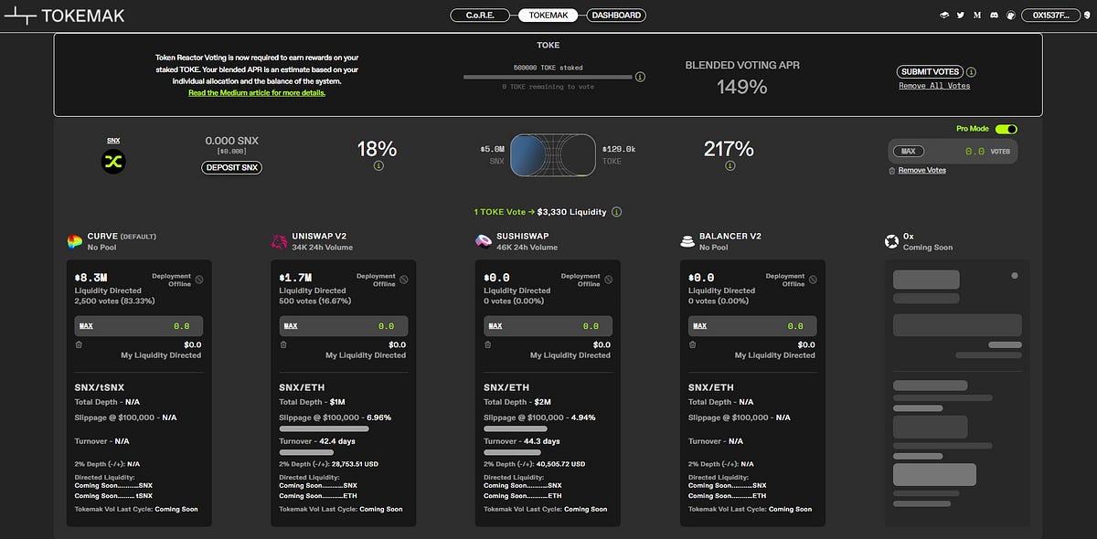1097x539 pixels.
Task: Click the top votes input showing 0.0
Action: point(953,152)
